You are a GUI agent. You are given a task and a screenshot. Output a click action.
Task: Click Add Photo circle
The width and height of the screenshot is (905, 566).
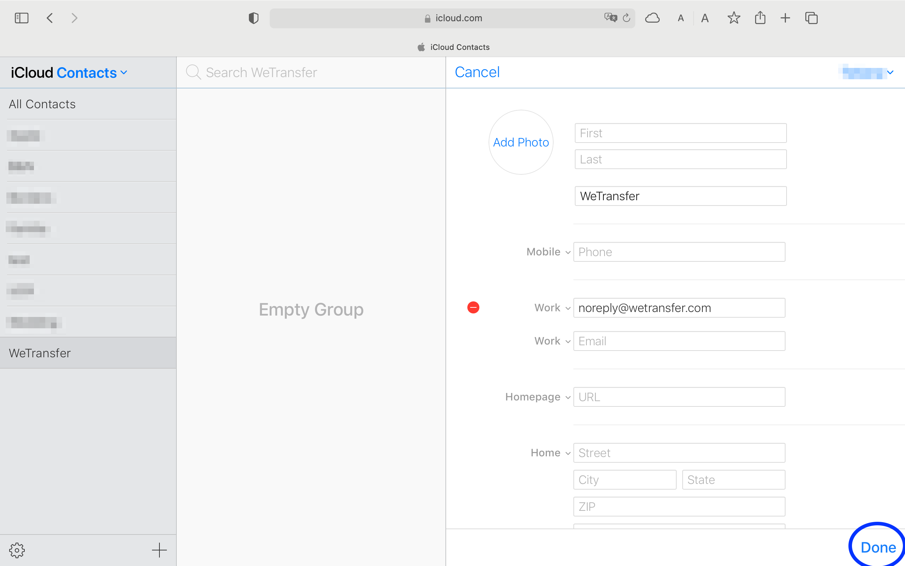pos(521,142)
